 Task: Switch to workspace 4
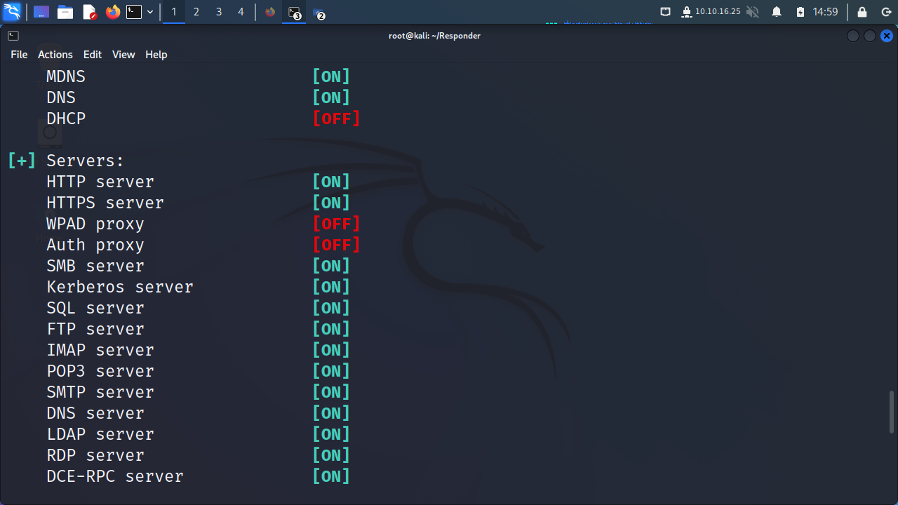click(241, 12)
